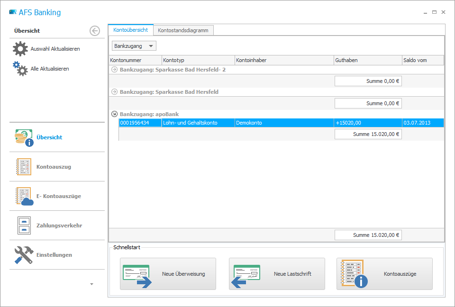This screenshot has width=455, height=307.
Task: Click the Neue Lastschrift button label
Action: (x=292, y=274)
